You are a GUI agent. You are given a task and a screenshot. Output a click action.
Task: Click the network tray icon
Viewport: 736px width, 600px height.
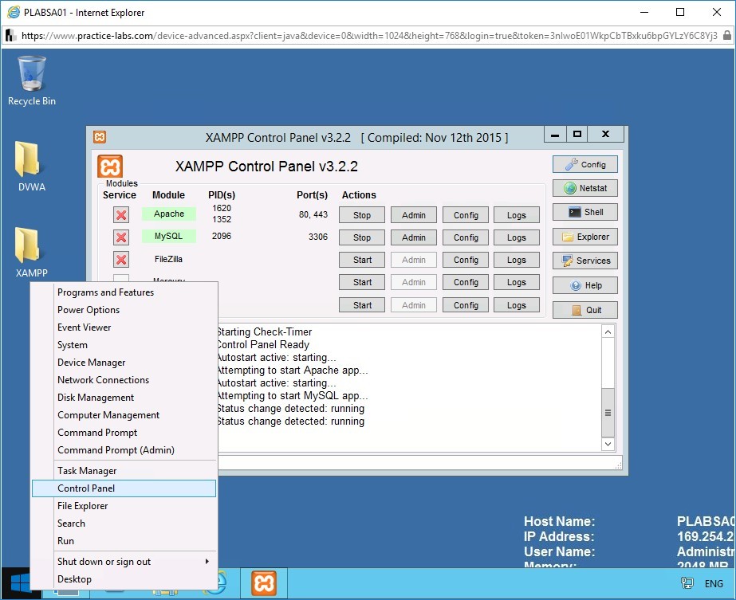pyautogui.click(x=687, y=583)
